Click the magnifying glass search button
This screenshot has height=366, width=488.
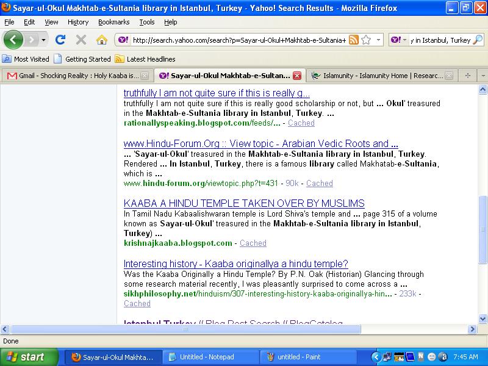point(478,40)
